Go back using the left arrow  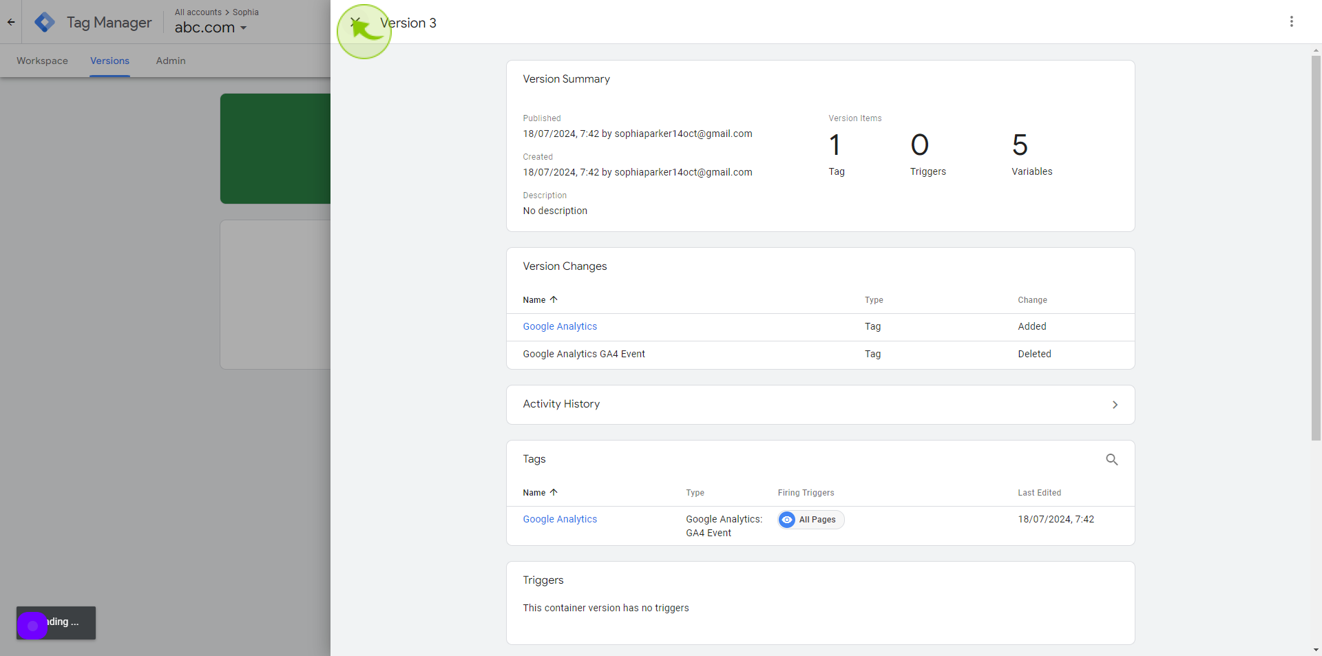tap(11, 22)
